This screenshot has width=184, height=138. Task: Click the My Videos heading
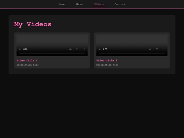tap(33, 25)
